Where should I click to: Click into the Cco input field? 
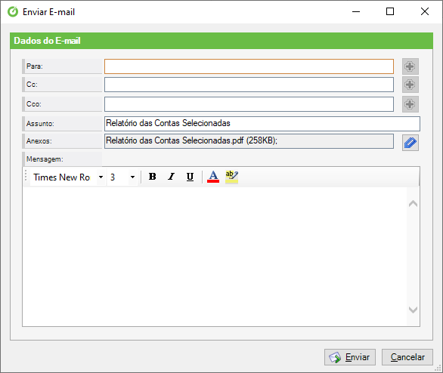pos(249,104)
